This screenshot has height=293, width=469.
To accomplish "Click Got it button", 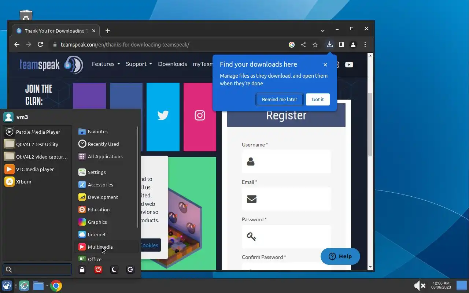I will (x=318, y=99).
